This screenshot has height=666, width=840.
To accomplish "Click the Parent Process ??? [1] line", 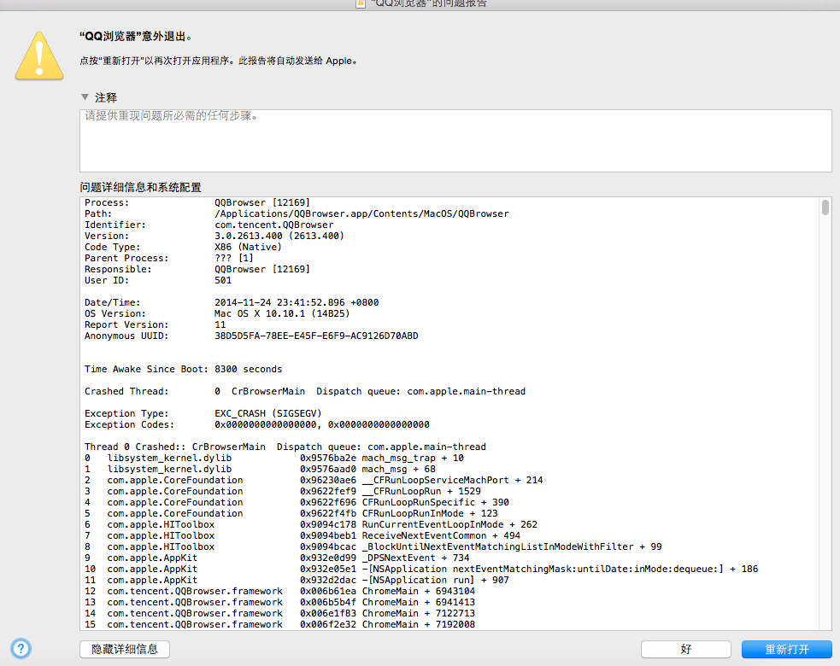I will (x=169, y=258).
